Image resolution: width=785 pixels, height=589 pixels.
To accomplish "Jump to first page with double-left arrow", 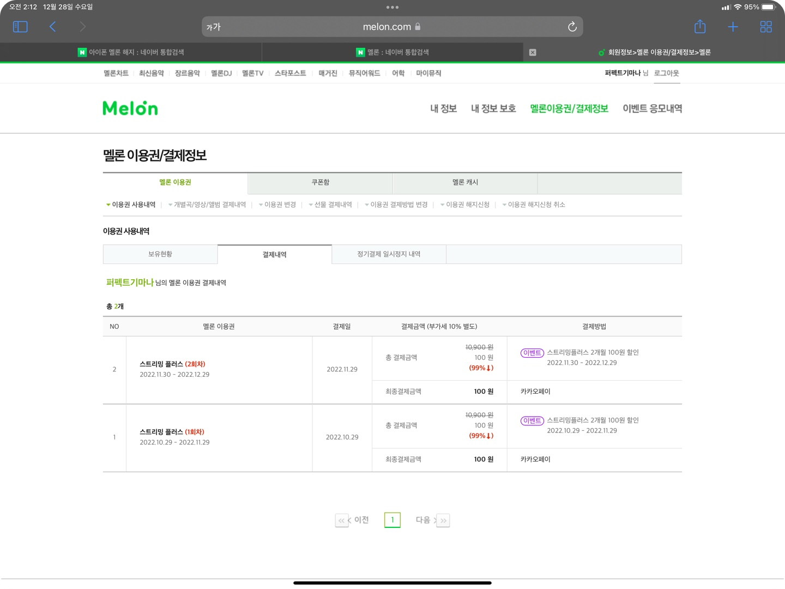I will click(x=341, y=520).
